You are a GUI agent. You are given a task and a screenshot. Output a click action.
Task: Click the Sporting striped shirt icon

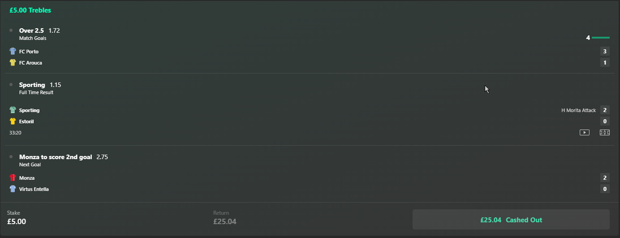point(13,110)
